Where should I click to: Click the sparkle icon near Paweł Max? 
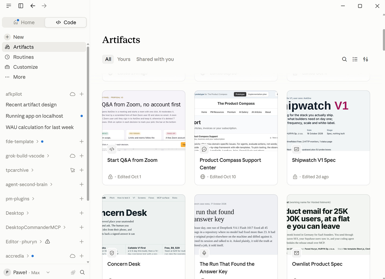pyautogui.click(x=73, y=272)
